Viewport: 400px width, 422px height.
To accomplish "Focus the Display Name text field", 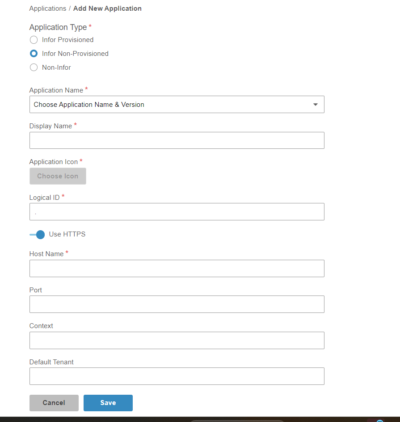I will click(x=177, y=140).
